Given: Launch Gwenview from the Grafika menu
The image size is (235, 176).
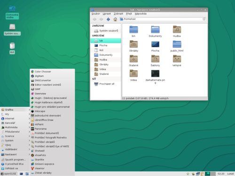Looking at the screenshot, I should pyautogui.click(x=52, y=93).
